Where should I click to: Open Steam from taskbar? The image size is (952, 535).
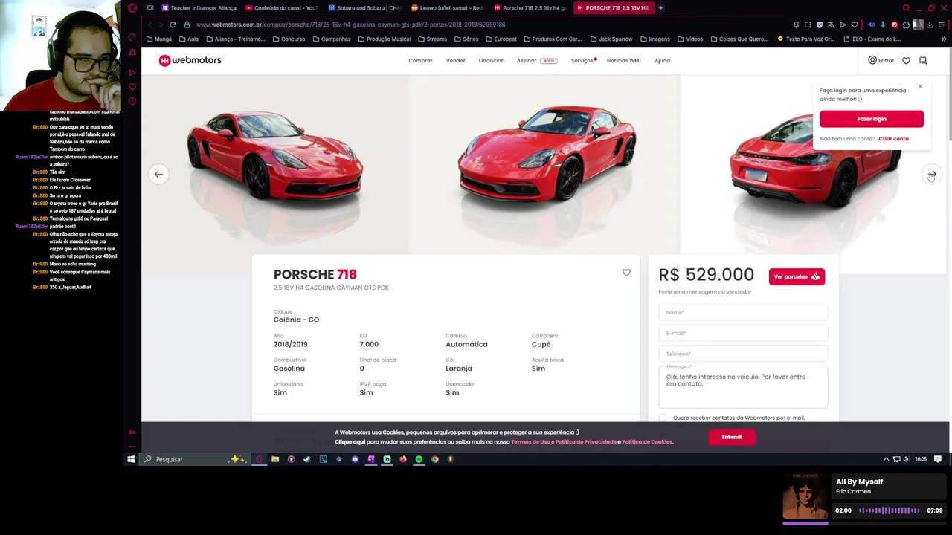point(306,459)
